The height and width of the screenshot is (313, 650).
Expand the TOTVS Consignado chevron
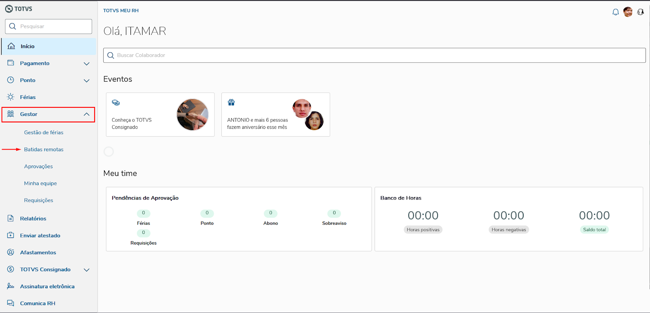coord(87,270)
